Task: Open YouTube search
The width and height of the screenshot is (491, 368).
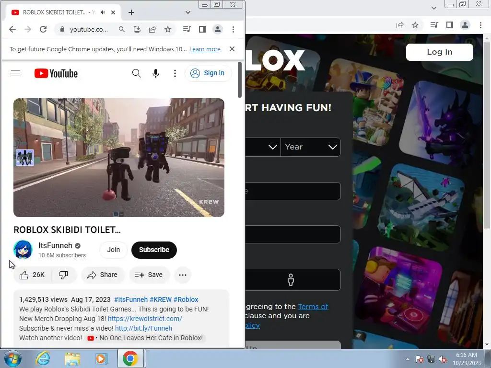Action: click(x=136, y=73)
